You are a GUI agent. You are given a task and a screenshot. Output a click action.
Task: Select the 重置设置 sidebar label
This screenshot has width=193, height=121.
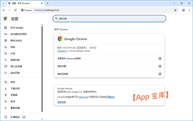click(15, 108)
